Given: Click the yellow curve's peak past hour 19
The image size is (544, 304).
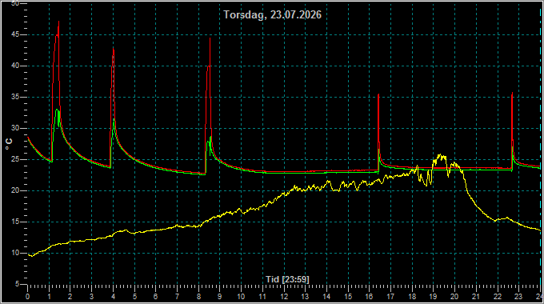Looking at the screenshot, I should coord(441,154).
